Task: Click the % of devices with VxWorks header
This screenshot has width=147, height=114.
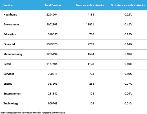Action: [x=128, y=5]
